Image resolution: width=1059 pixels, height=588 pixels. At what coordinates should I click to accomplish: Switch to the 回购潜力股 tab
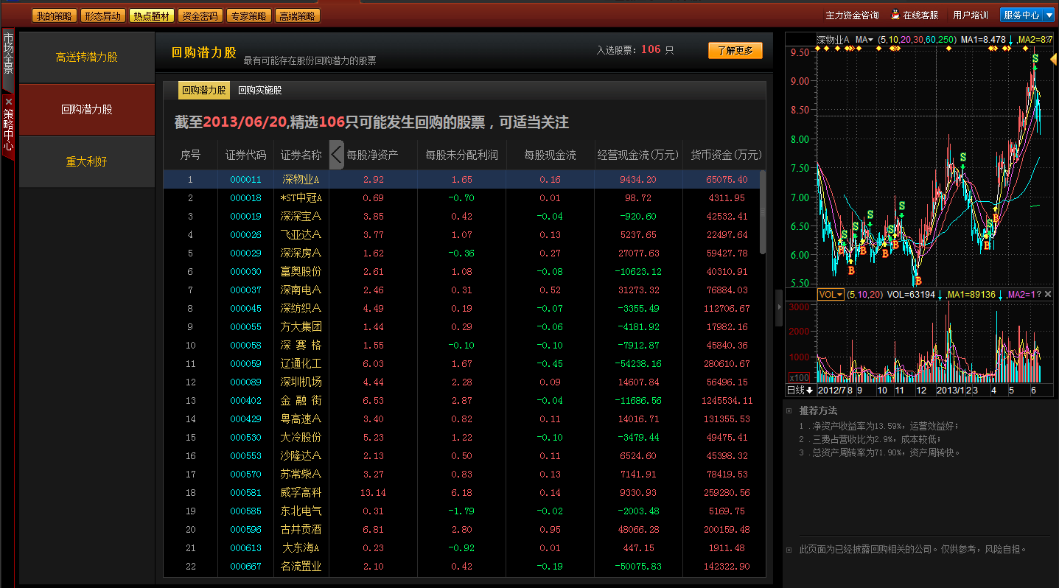click(x=204, y=90)
